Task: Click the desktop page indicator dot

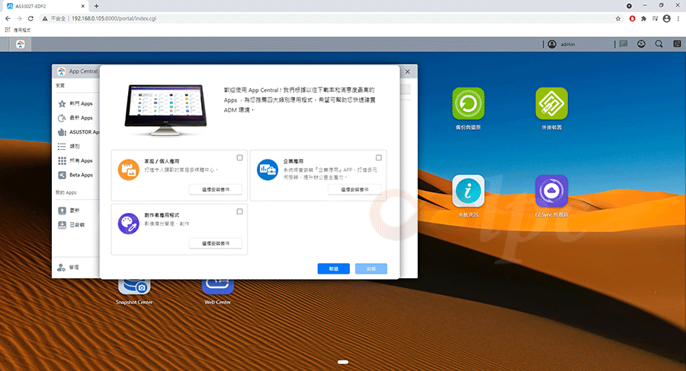Action: coord(343,362)
